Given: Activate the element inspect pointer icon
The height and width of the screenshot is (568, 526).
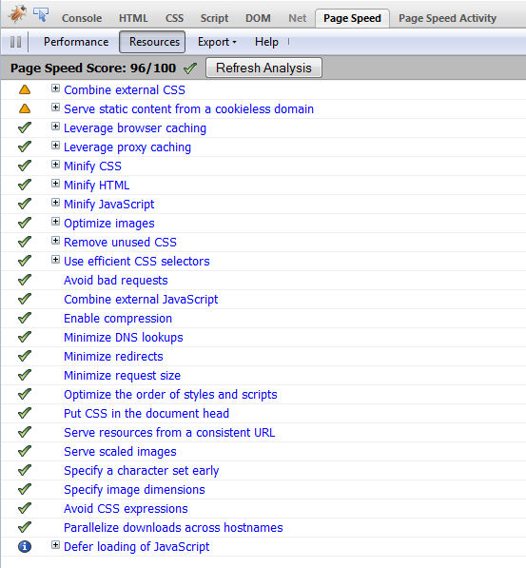Looking at the screenshot, I should [x=41, y=14].
